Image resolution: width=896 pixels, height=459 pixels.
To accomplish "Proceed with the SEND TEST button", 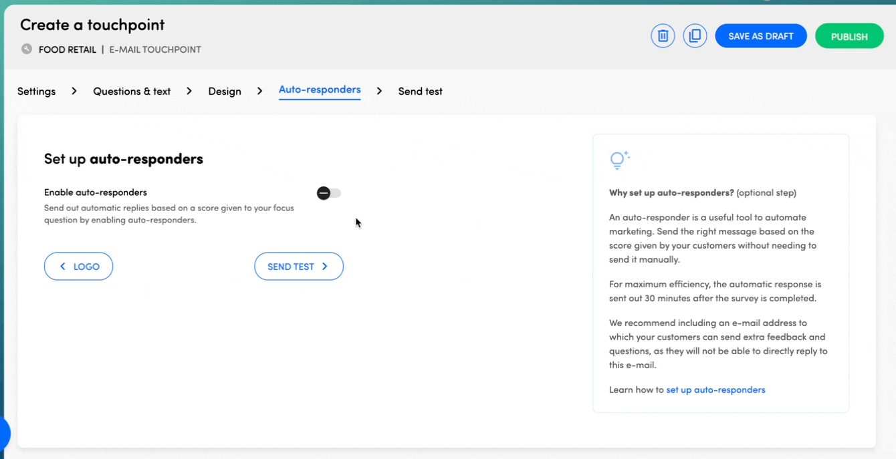I will point(298,267).
